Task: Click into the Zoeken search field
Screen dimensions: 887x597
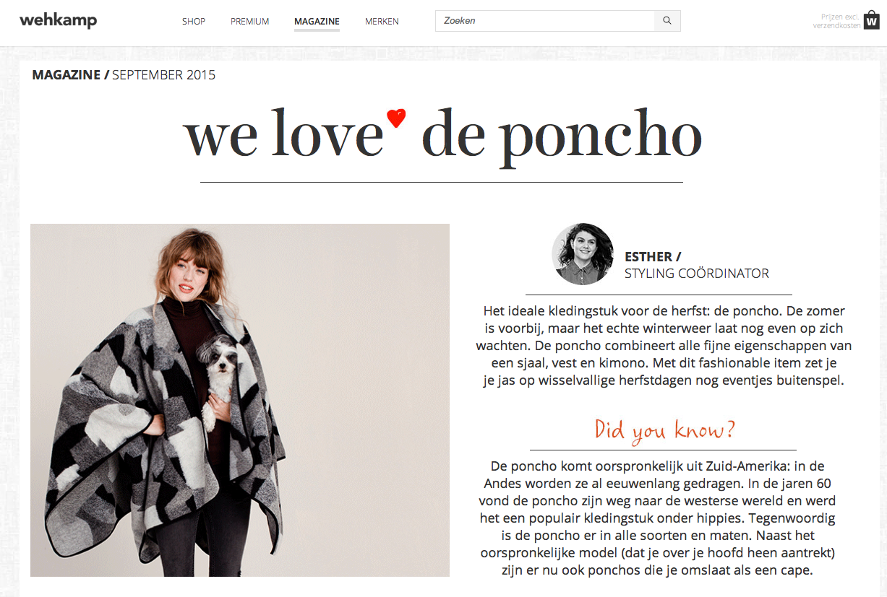Action: [x=545, y=21]
